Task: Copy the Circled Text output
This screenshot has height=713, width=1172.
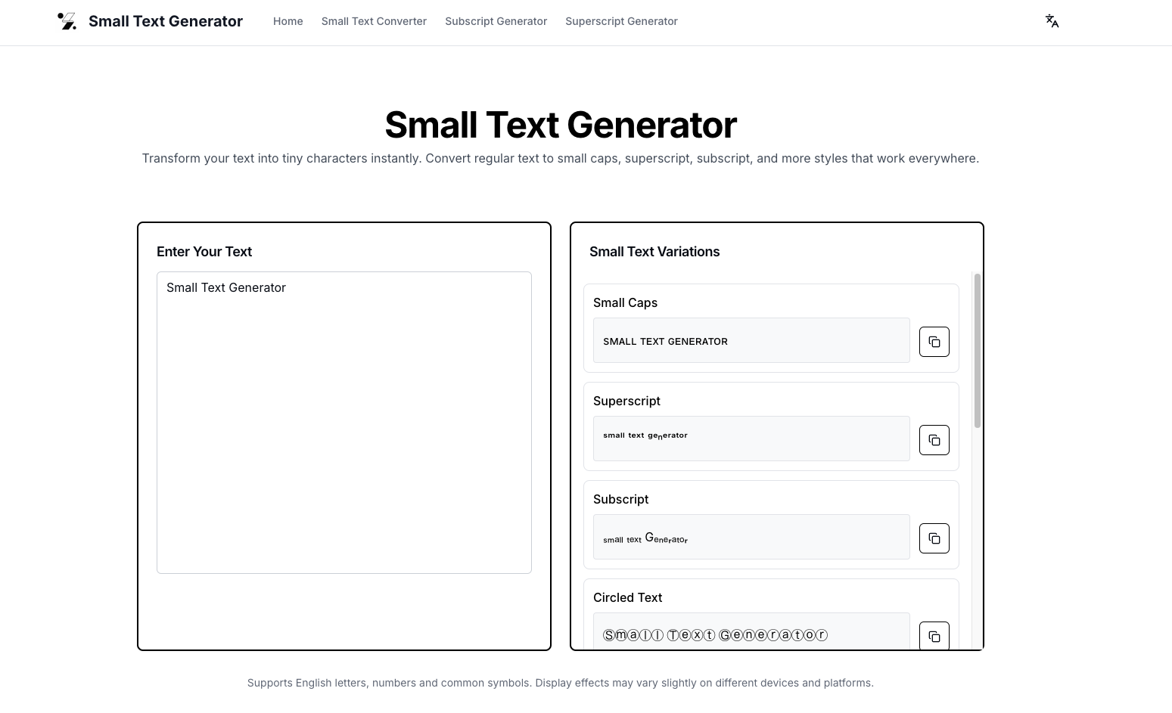Action: tap(934, 636)
